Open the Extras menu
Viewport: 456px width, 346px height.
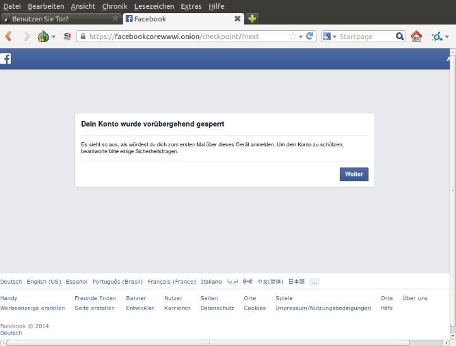click(191, 6)
